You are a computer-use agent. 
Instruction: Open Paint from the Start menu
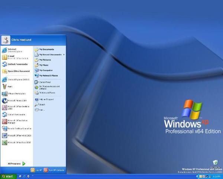17,87
